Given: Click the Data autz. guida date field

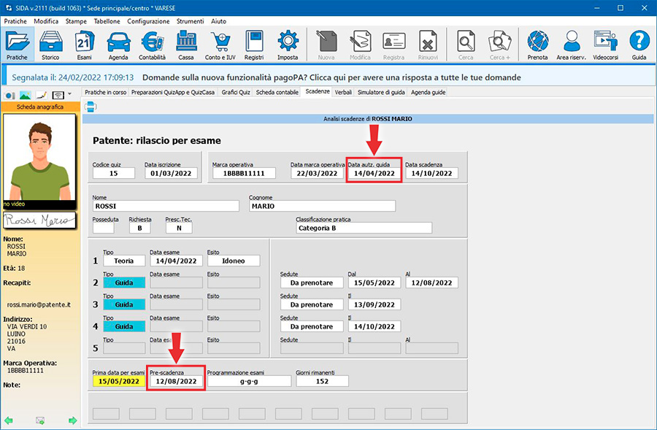Looking at the screenshot, I should 374,174.
